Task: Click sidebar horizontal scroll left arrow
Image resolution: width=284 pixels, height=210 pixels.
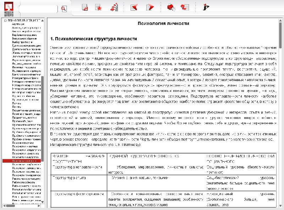Action: pyautogui.click(x=4, y=206)
